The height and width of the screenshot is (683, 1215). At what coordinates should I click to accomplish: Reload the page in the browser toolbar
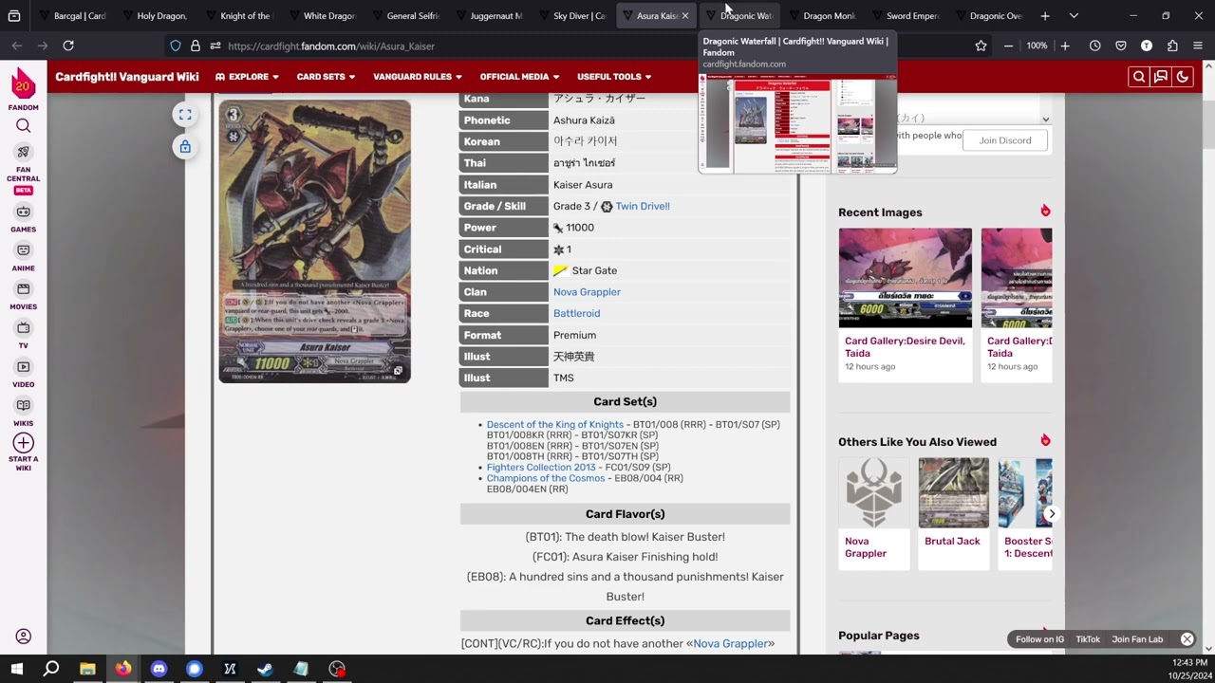[68, 46]
